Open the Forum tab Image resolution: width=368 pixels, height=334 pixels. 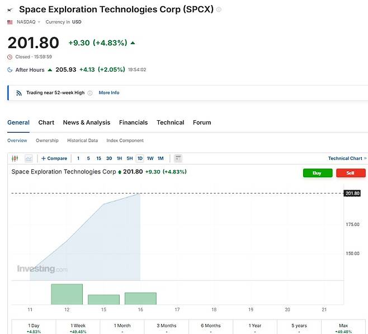point(202,123)
